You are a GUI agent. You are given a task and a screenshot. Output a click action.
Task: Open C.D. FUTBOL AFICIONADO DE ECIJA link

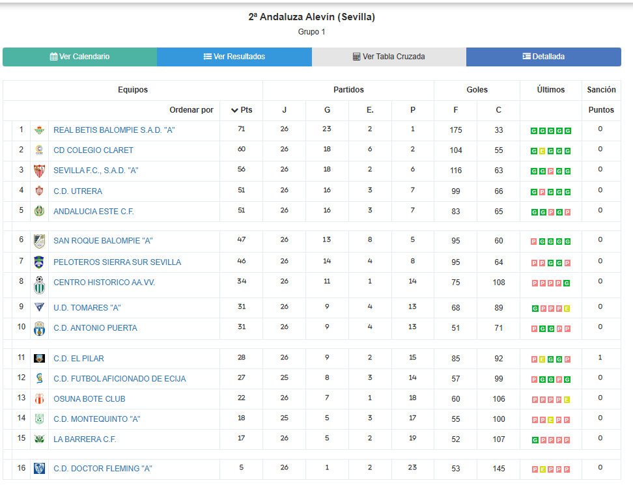point(119,379)
